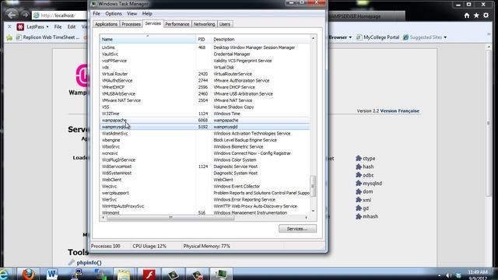The height and width of the screenshot is (280, 498).
Task: Click the wrench icon beside phpinfo()
Action: coord(71,262)
